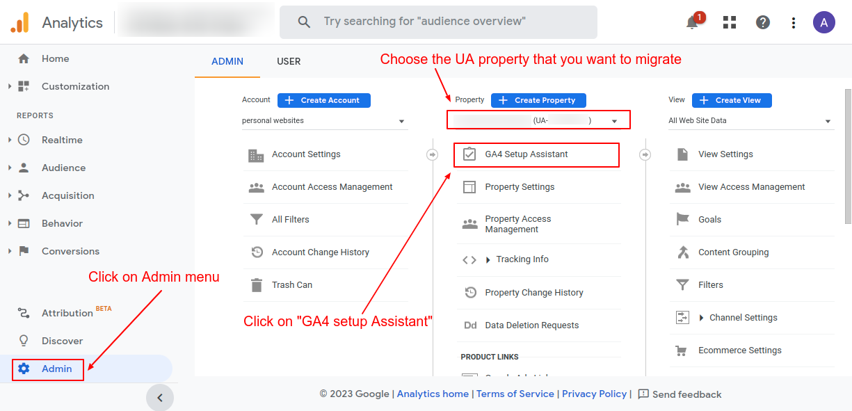This screenshot has height=411, width=852.
Task: Open Account Access Management
Action: (x=332, y=186)
